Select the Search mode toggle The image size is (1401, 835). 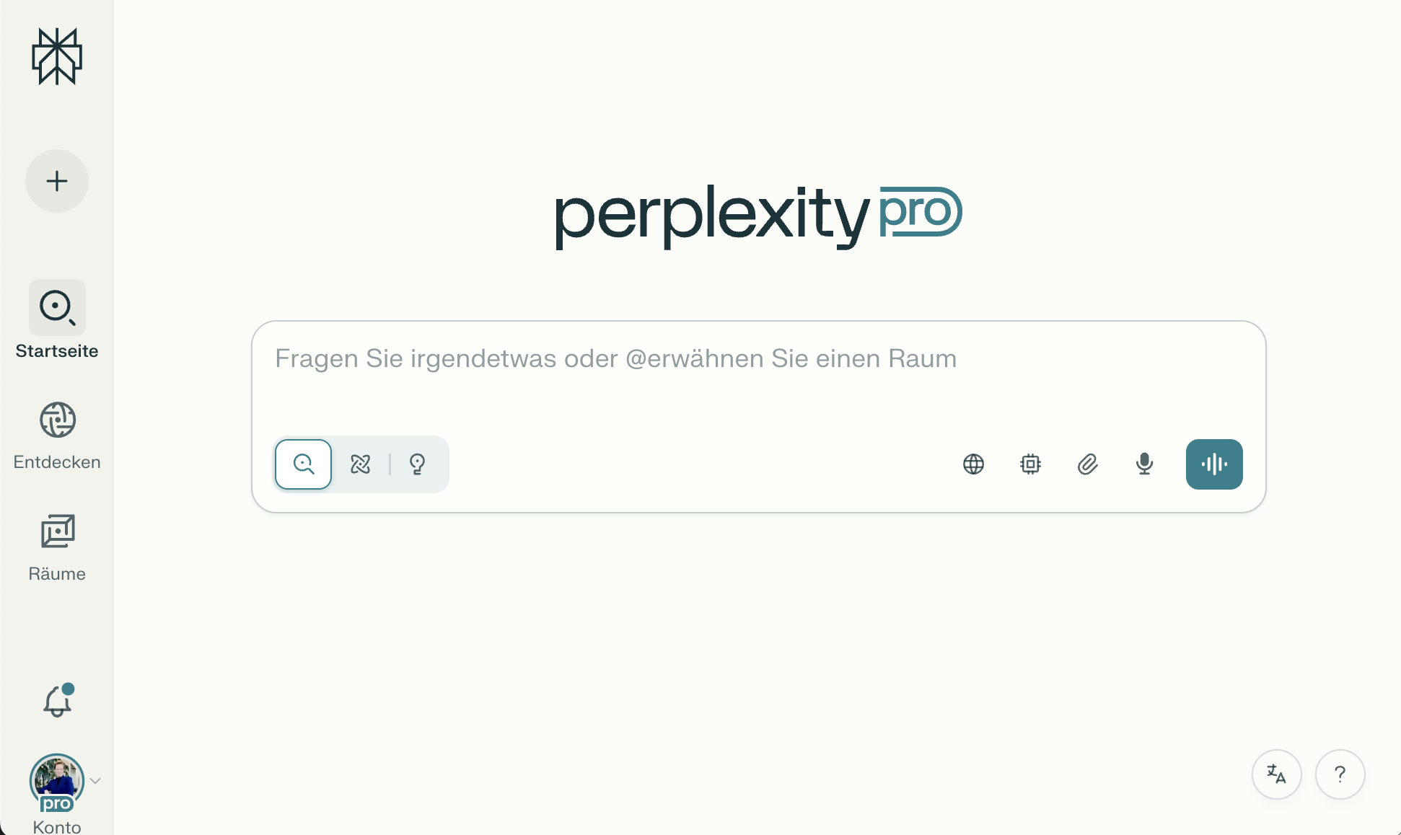(304, 464)
